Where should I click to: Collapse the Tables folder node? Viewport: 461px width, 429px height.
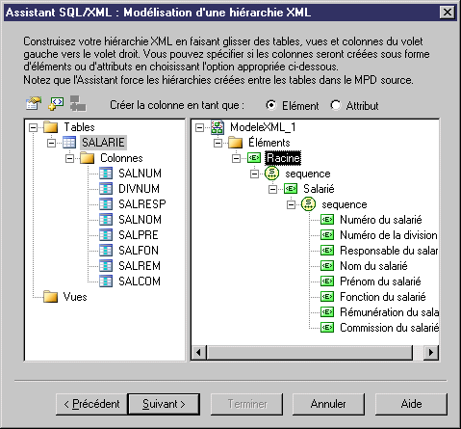click(33, 127)
